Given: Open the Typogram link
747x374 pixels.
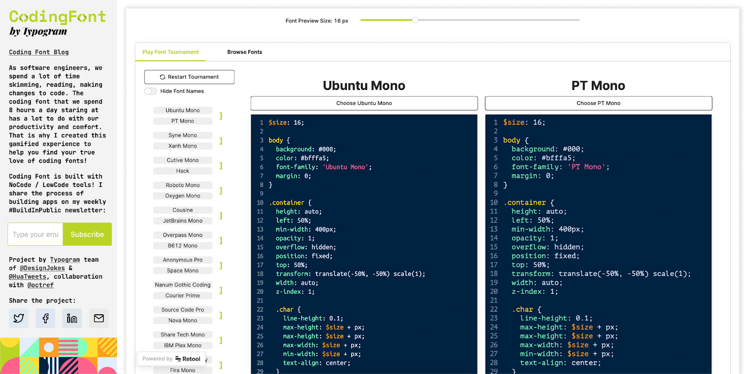Looking at the screenshot, I should [x=65, y=260].
